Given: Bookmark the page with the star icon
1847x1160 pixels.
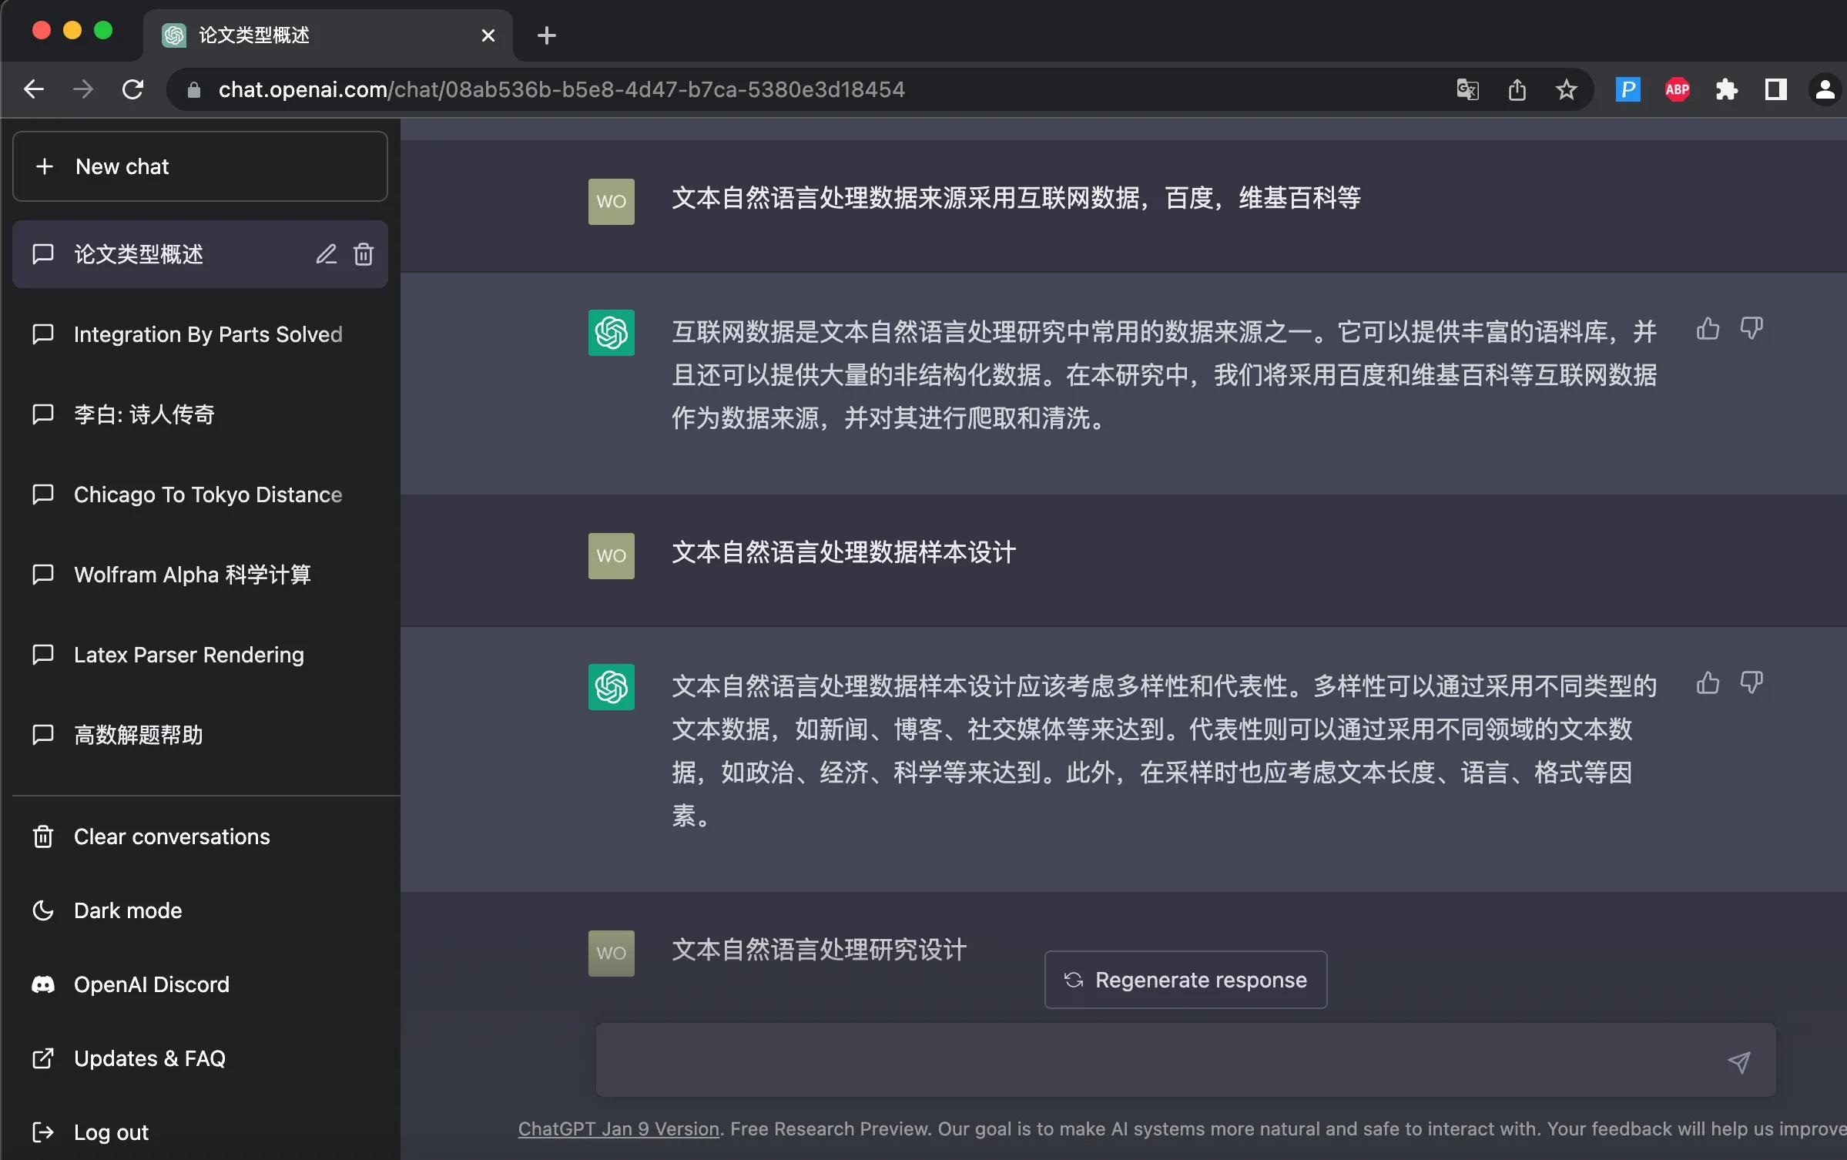Looking at the screenshot, I should coord(1566,89).
